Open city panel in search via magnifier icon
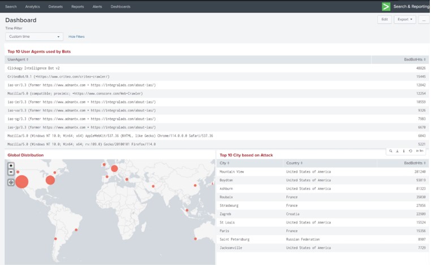This screenshot has height=265, width=431. click(391, 151)
